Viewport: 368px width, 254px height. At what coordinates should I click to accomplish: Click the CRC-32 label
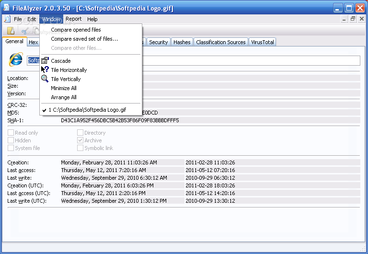click(x=17, y=105)
